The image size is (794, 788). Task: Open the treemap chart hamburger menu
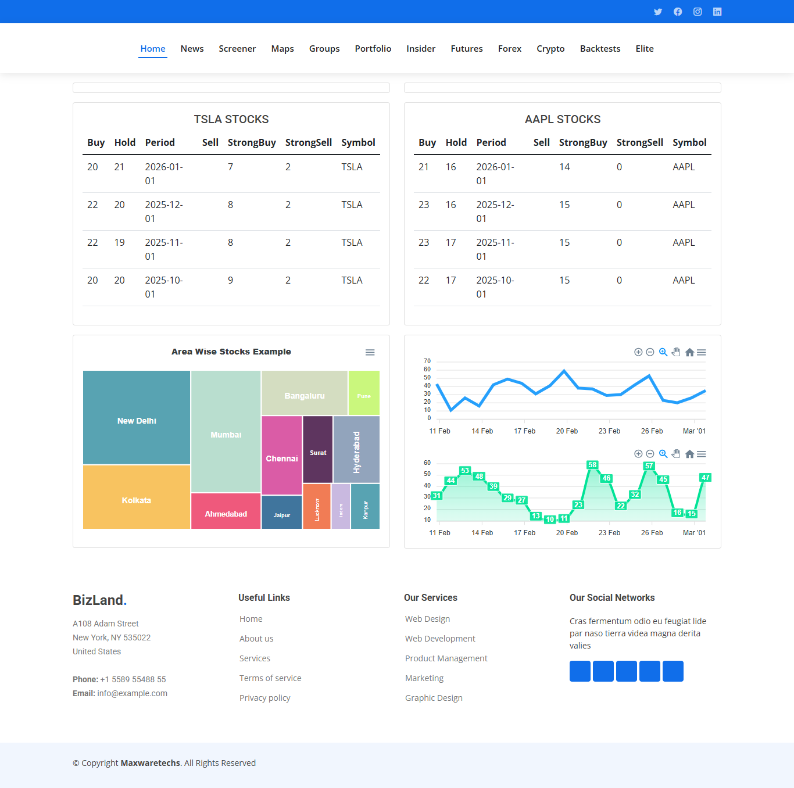pyautogui.click(x=370, y=352)
